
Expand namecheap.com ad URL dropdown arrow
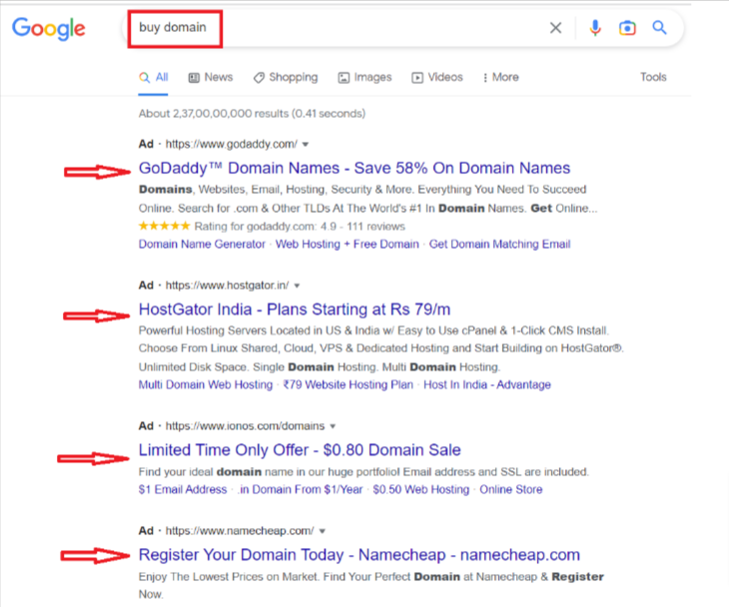click(323, 531)
